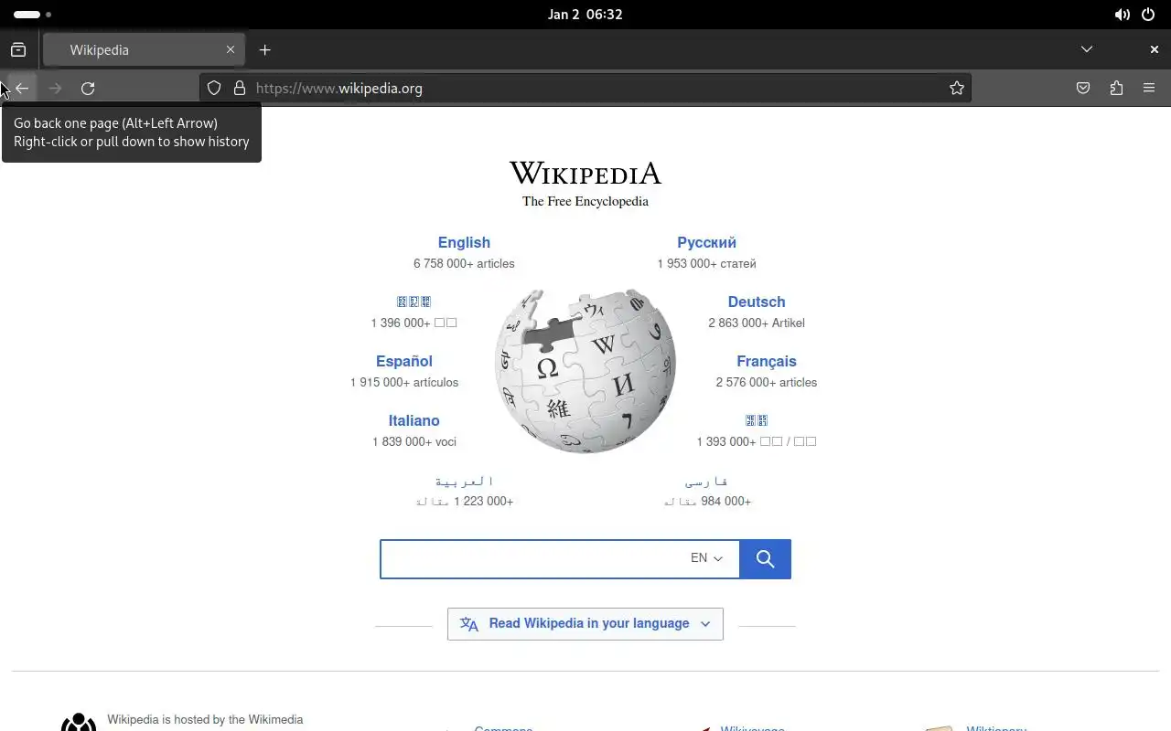The height and width of the screenshot is (731, 1171).
Task: Expand the list all tabs chevron
Action: [x=1087, y=49]
